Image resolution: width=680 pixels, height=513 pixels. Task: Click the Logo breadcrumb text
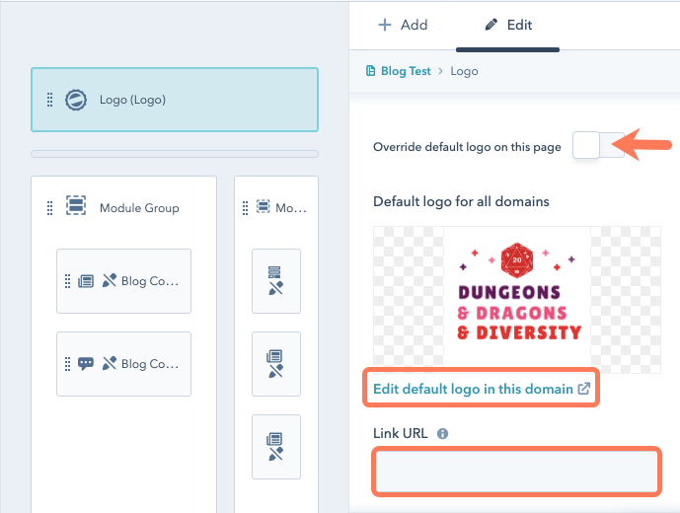pos(464,71)
